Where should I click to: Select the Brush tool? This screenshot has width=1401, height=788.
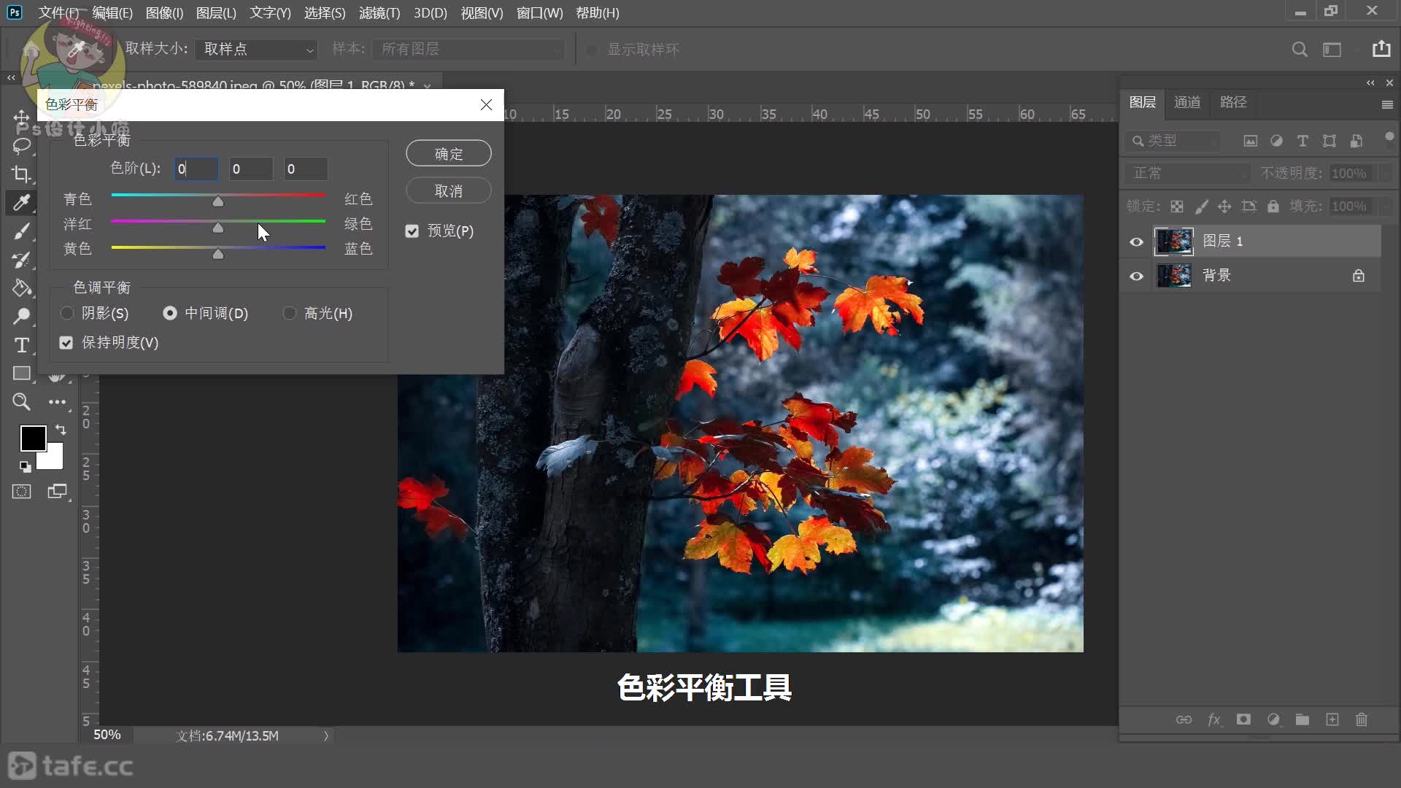pyautogui.click(x=21, y=231)
